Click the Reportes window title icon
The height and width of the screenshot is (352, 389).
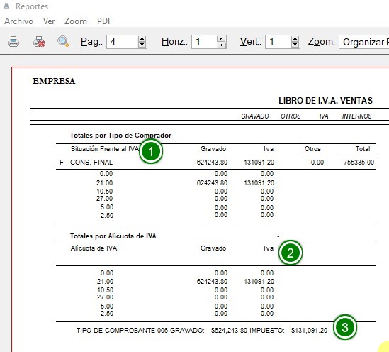tap(6, 6)
